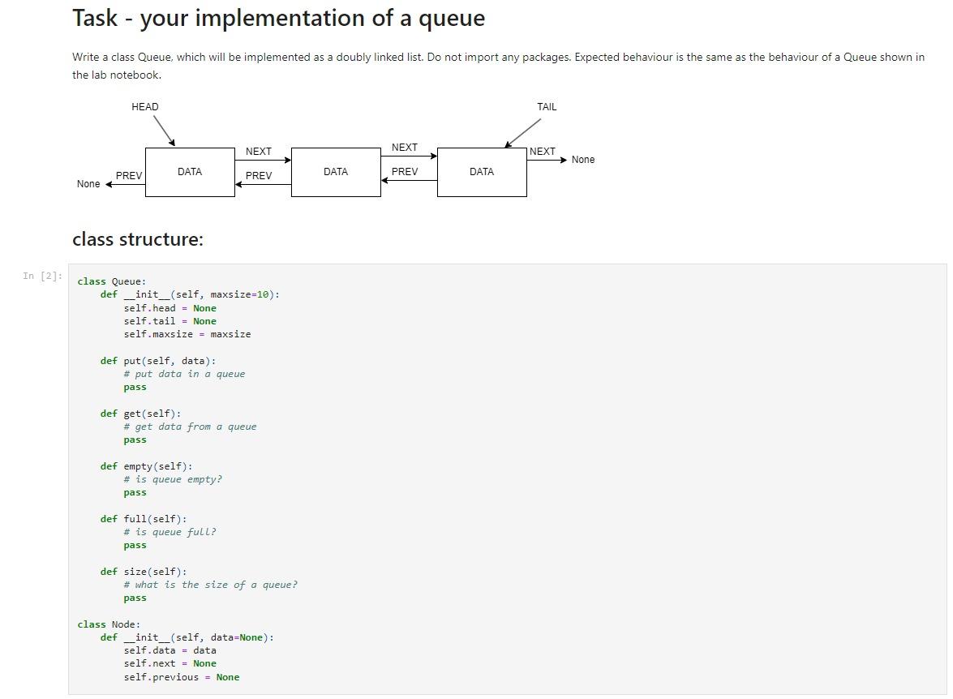Click the None label on the left side

pyautogui.click(x=88, y=184)
